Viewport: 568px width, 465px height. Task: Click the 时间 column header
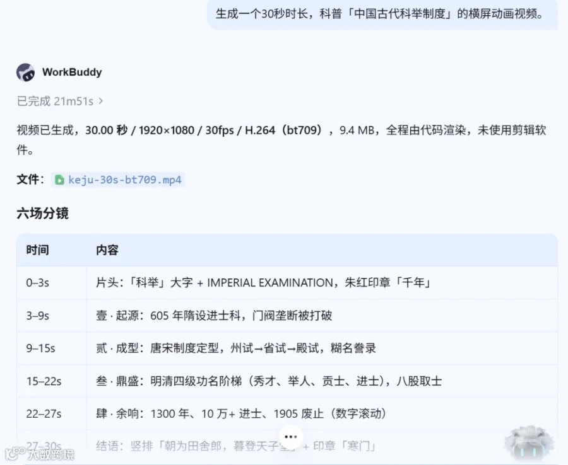pyautogui.click(x=37, y=250)
